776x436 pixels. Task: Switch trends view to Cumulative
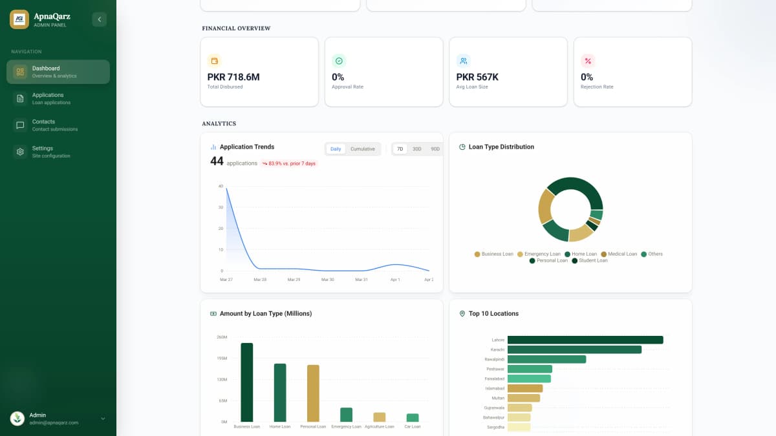click(363, 149)
